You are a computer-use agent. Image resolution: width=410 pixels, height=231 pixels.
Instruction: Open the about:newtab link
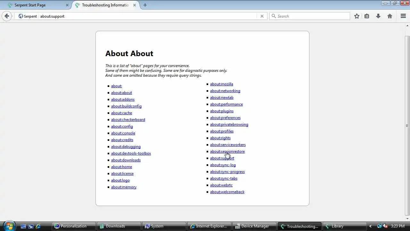point(222,98)
